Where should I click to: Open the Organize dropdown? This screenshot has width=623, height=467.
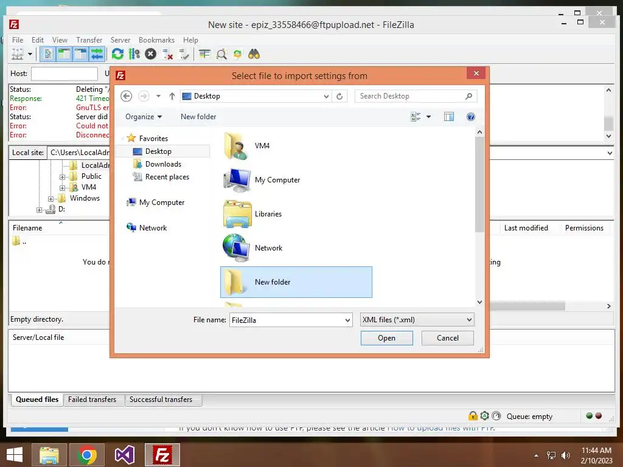click(144, 117)
